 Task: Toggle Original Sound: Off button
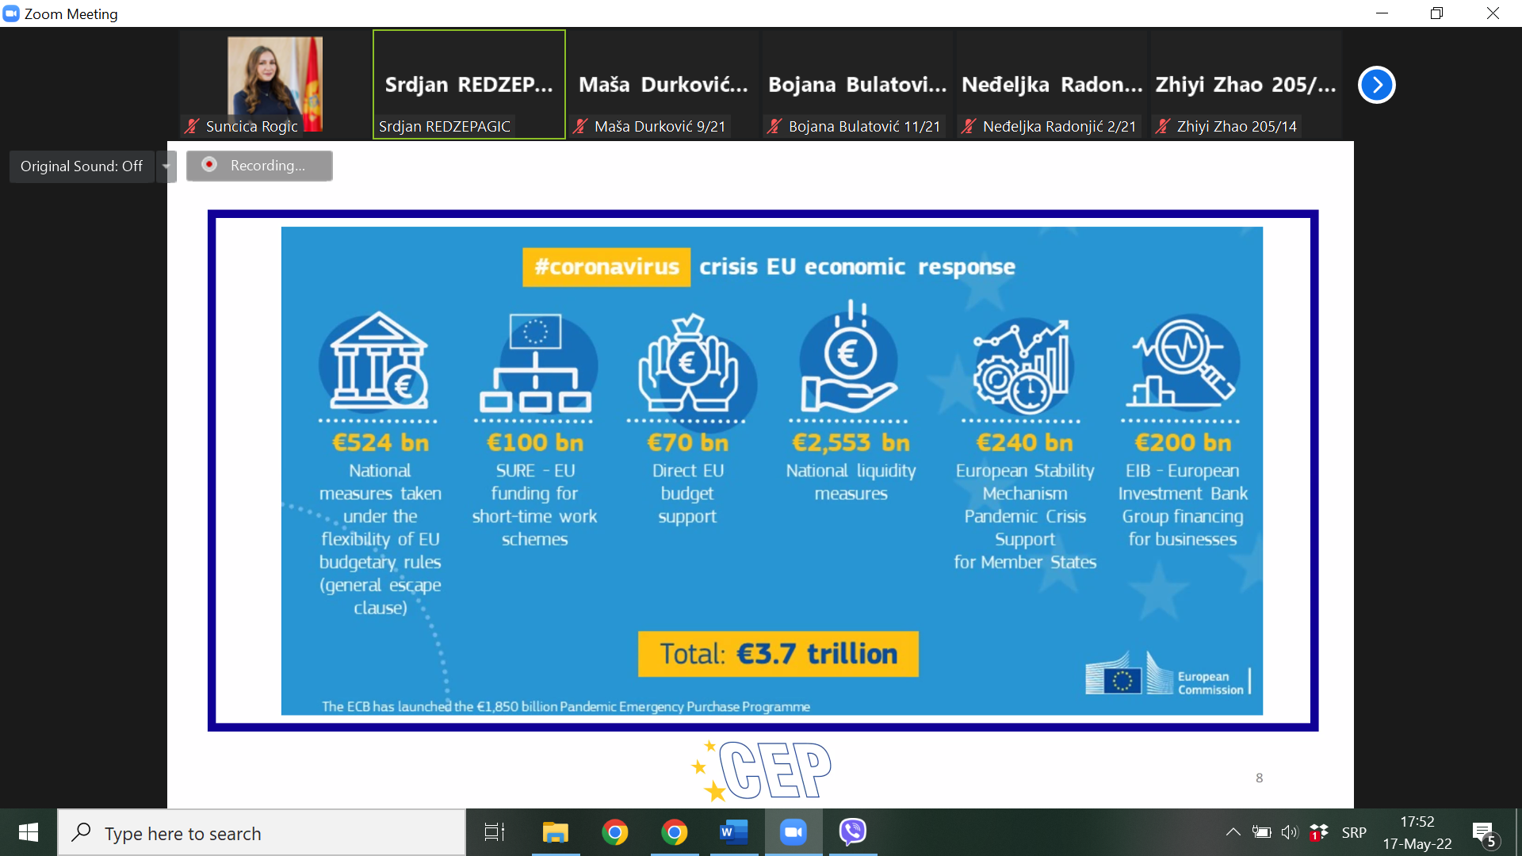click(82, 166)
